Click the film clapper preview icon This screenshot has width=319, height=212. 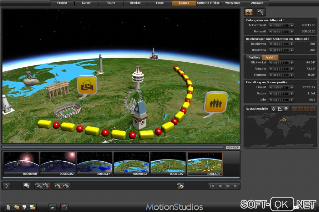pyautogui.click(x=52, y=207)
